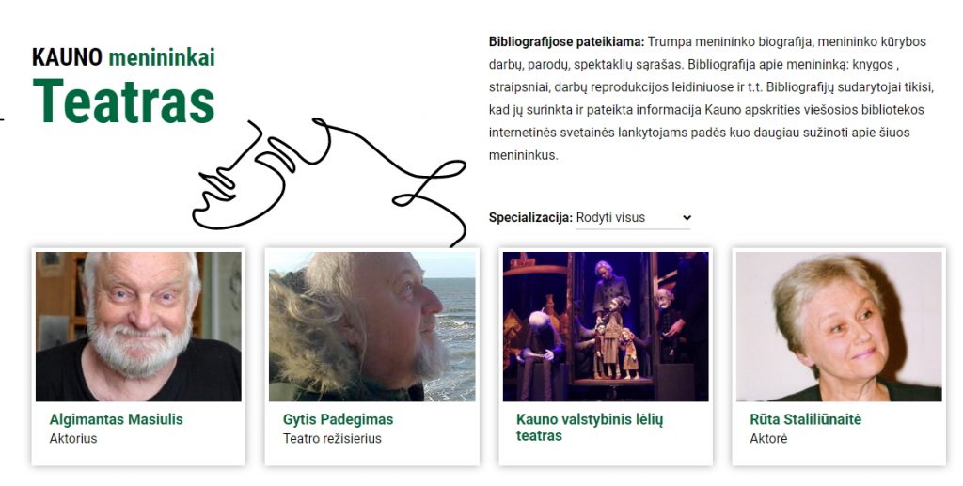Click the Aktorius label under Masiulis
Viewport: 963px width, 486px height.
pos(73,439)
